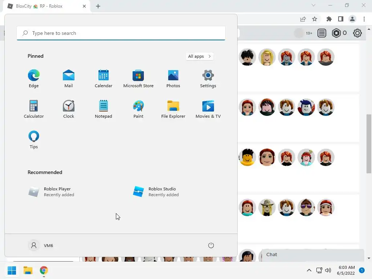Click the Chrome share page icon

[x=303, y=19]
